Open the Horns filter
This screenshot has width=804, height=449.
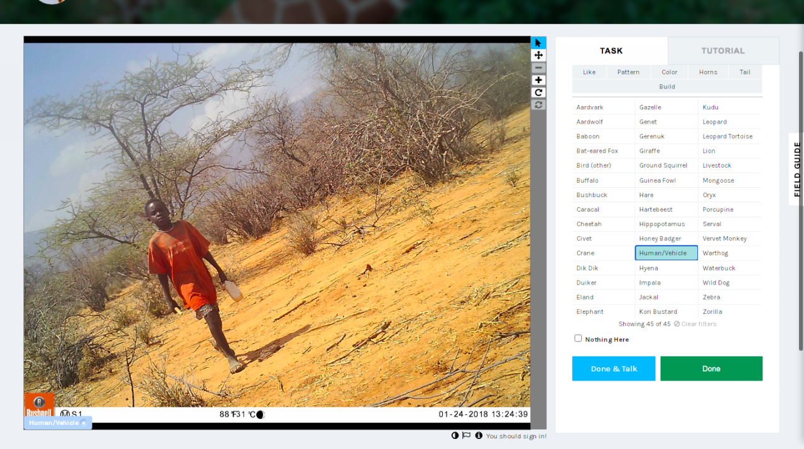coord(708,72)
